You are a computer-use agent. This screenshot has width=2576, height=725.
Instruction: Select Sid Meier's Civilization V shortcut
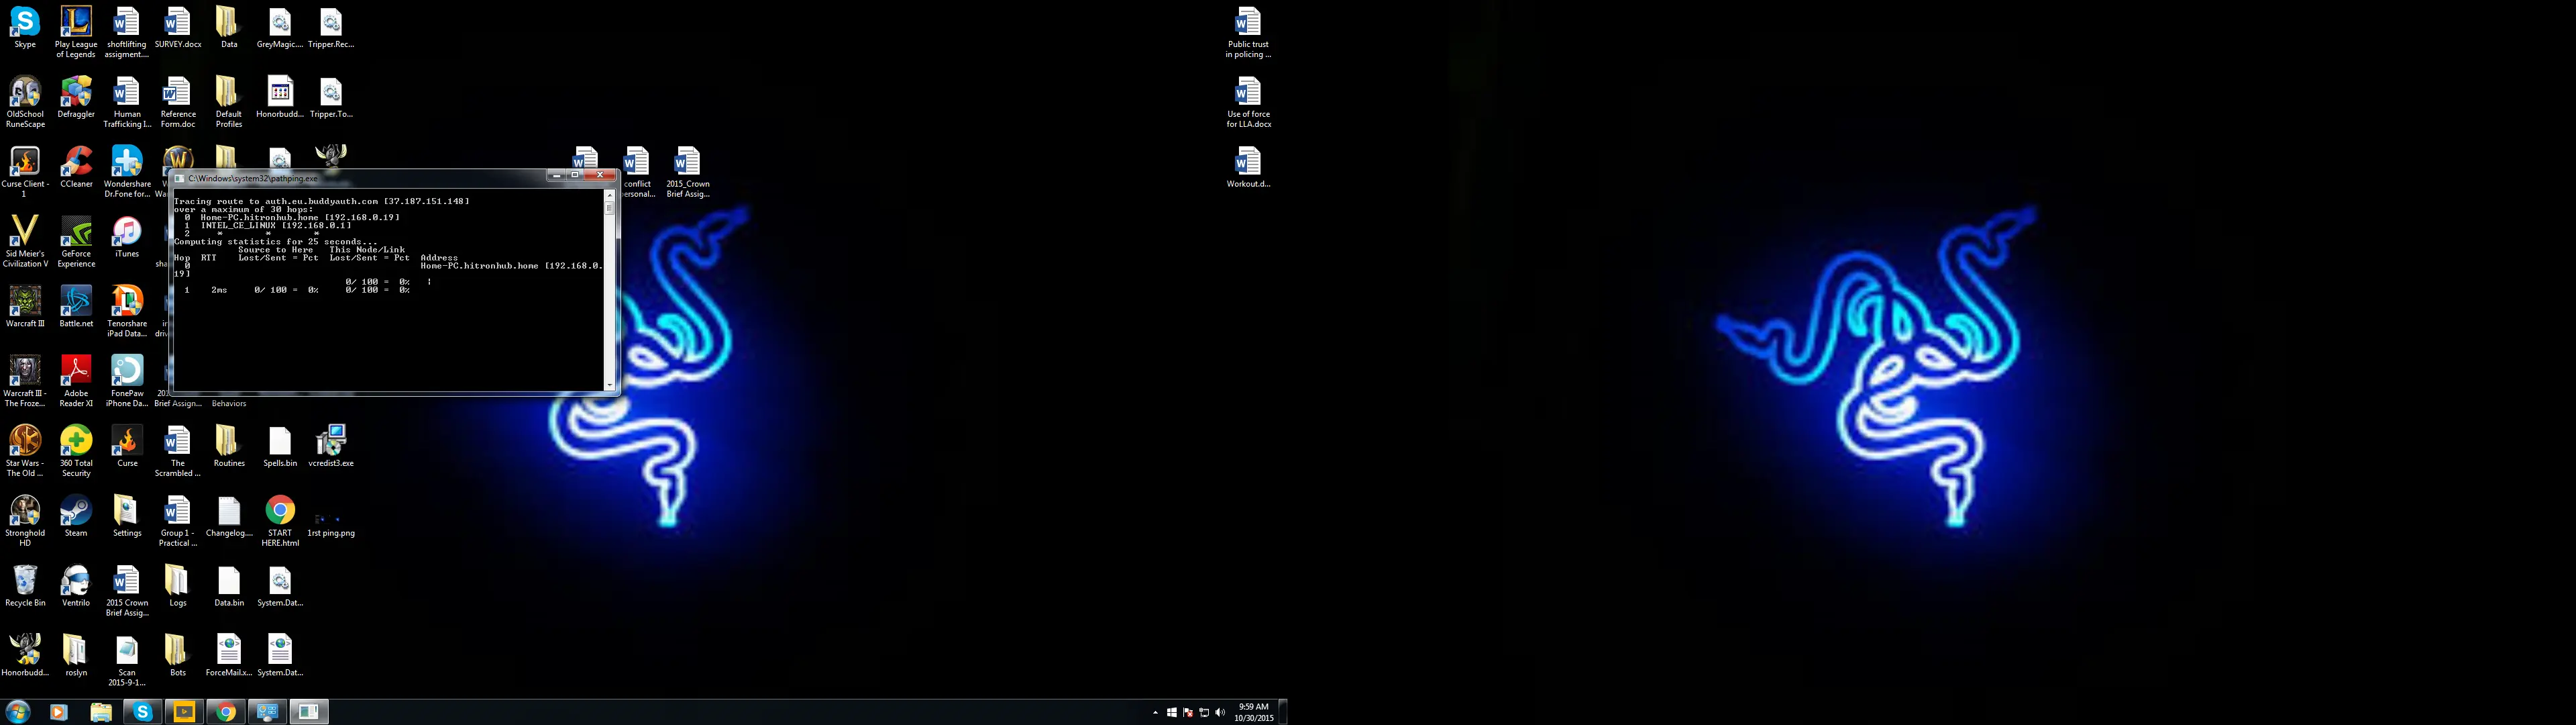pos(25,242)
